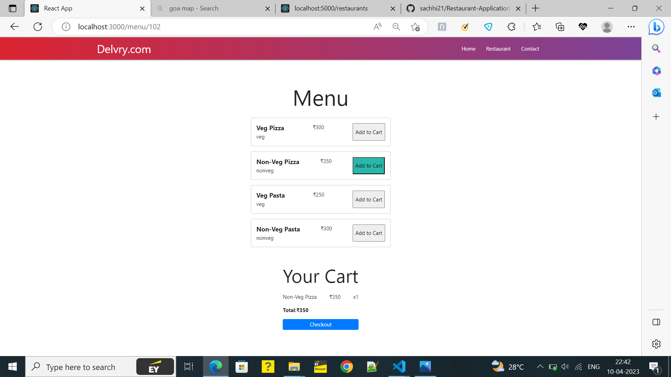Screen dimensions: 671x377
Task: Expand hidden icons in system tray
Action: (x=540, y=367)
